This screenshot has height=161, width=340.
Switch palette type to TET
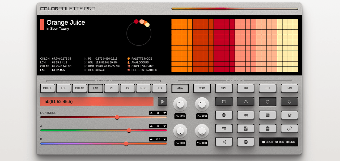pyautogui.click(x=267, y=88)
